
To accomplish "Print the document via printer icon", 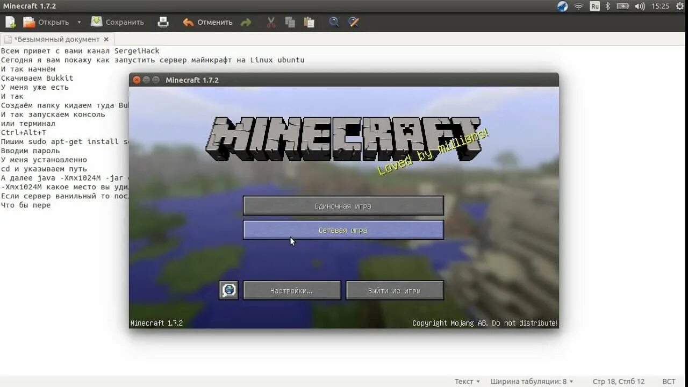I will point(163,22).
